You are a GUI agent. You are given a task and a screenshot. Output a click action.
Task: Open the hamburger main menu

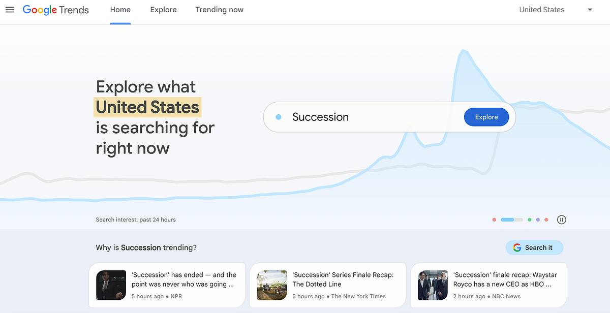coord(10,10)
